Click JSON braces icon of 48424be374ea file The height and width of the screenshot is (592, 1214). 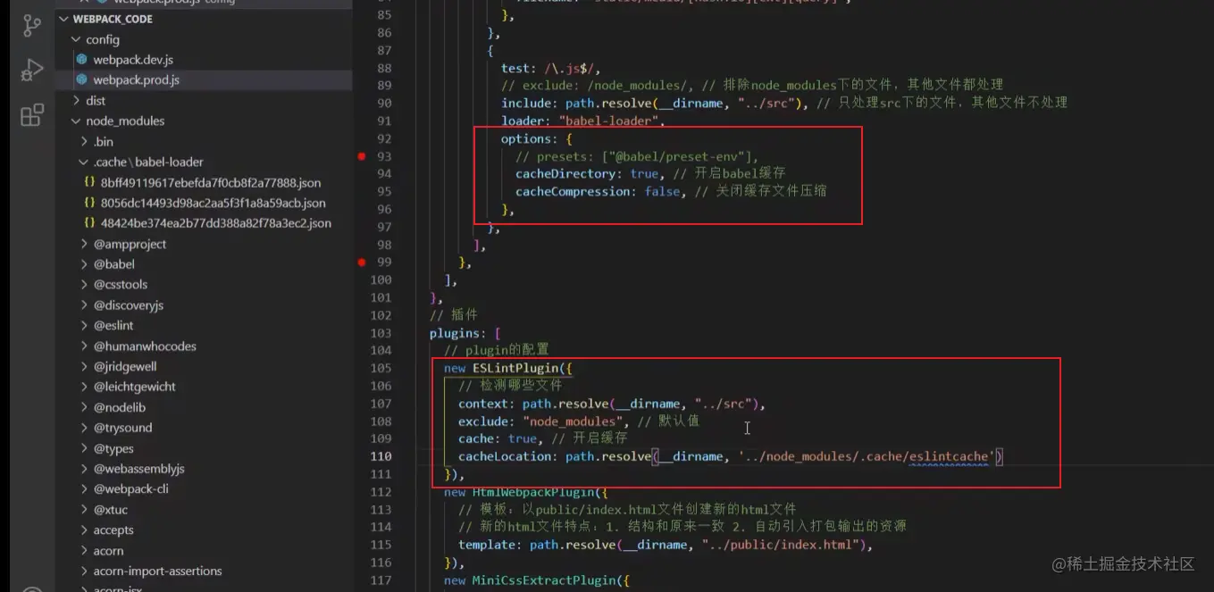coord(89,223)
